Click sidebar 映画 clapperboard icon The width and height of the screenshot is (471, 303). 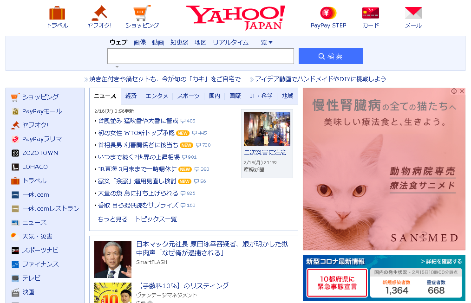click(x=15, y=292)
